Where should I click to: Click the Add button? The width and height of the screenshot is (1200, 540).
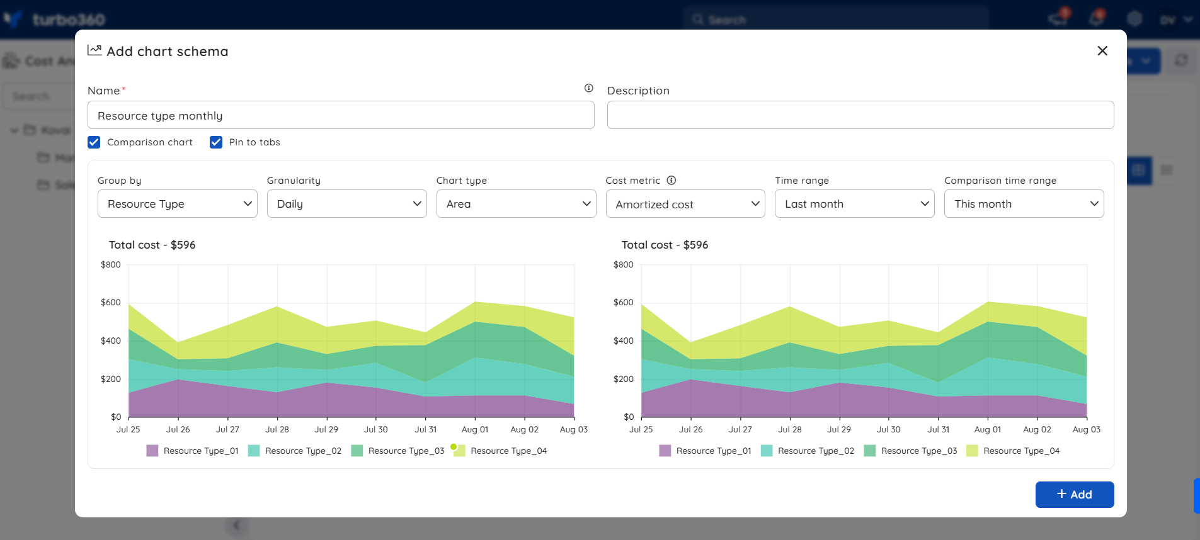(1075, 495)
